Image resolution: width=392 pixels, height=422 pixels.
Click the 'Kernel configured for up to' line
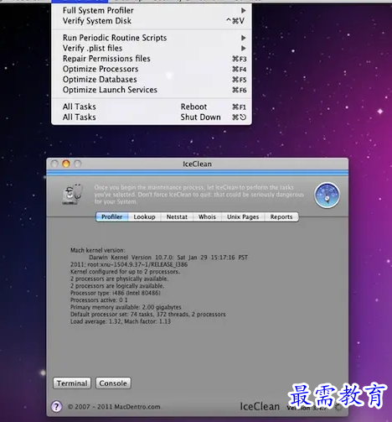pyautogui.click(x=125, y=271)
